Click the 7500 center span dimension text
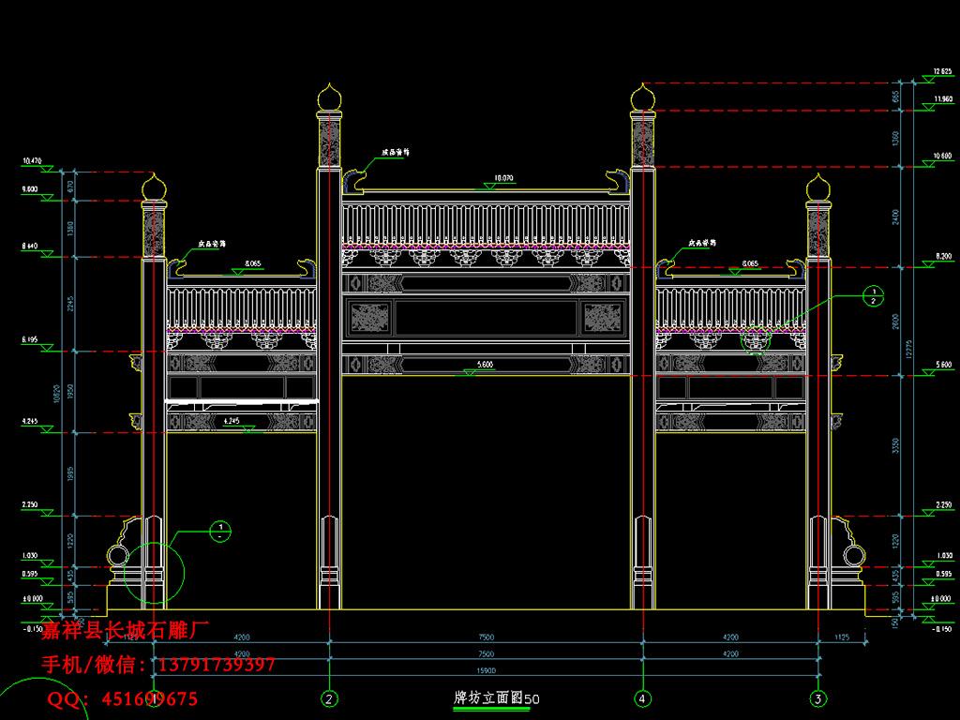This screenshot has width=960, height=720. (x=487, y=639)
